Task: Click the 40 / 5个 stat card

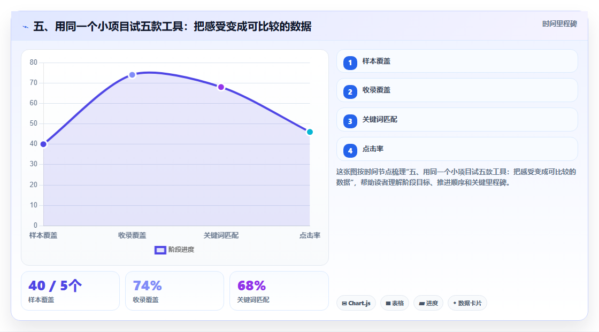Action: coord(70,291)
